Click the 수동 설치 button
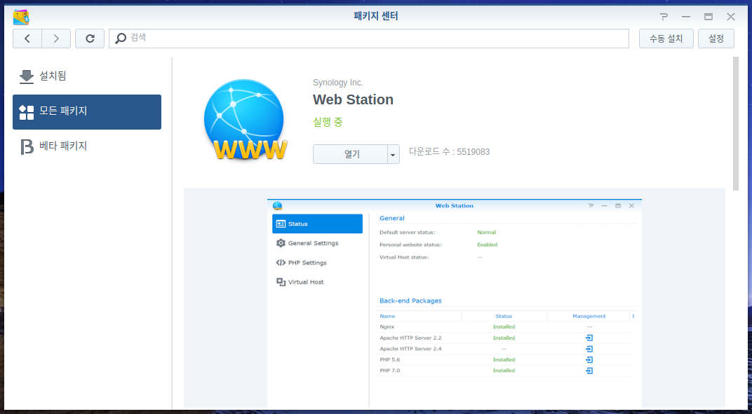The height and width of the screenshot is (414, 752). click(x=666, y=39)
